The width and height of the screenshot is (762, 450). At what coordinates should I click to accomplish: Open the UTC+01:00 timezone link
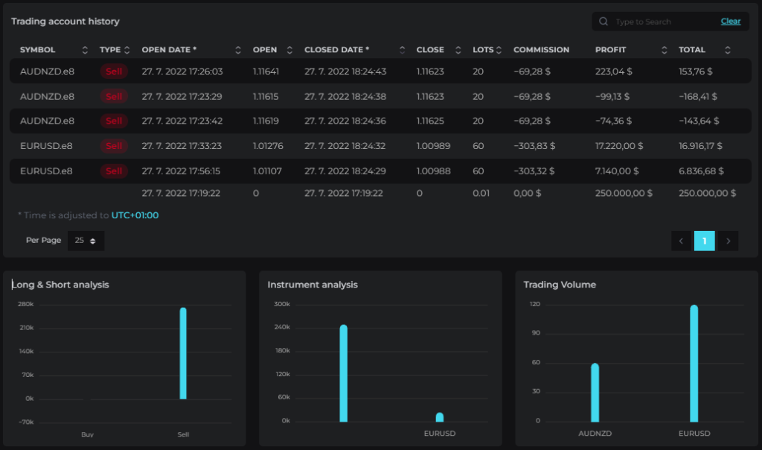coord(135,215)
